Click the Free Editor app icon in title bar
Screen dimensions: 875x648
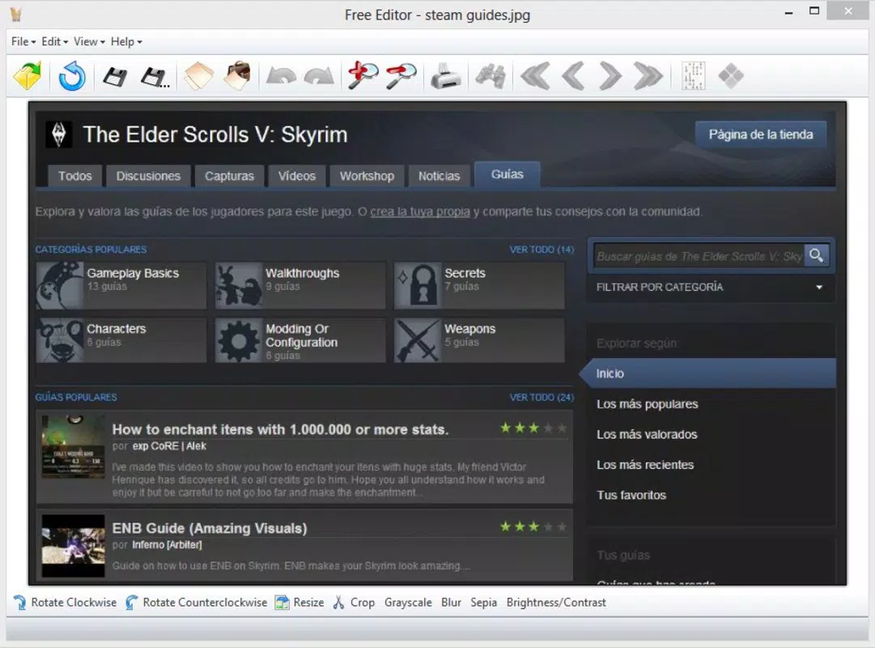(16, 14)
